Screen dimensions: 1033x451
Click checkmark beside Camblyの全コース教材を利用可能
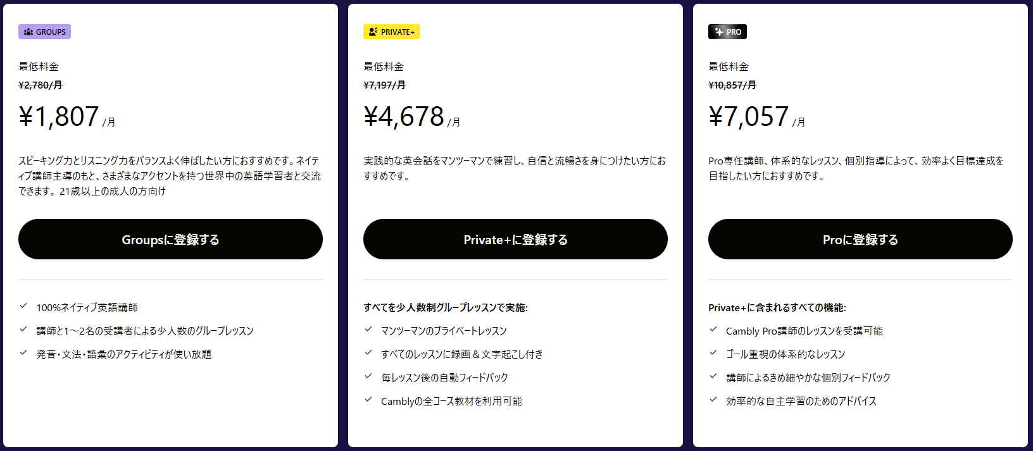tap(368, 400)
